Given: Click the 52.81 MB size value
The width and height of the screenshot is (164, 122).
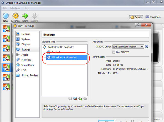Looking at the screenshot, I should pos(118,65).
